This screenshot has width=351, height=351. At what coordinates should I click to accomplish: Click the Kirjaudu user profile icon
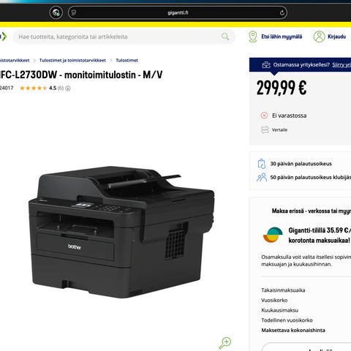319,37
